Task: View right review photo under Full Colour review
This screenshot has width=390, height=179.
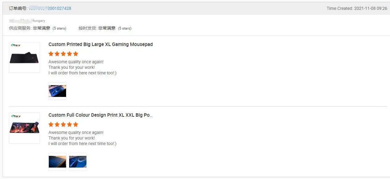Action: 78,162
